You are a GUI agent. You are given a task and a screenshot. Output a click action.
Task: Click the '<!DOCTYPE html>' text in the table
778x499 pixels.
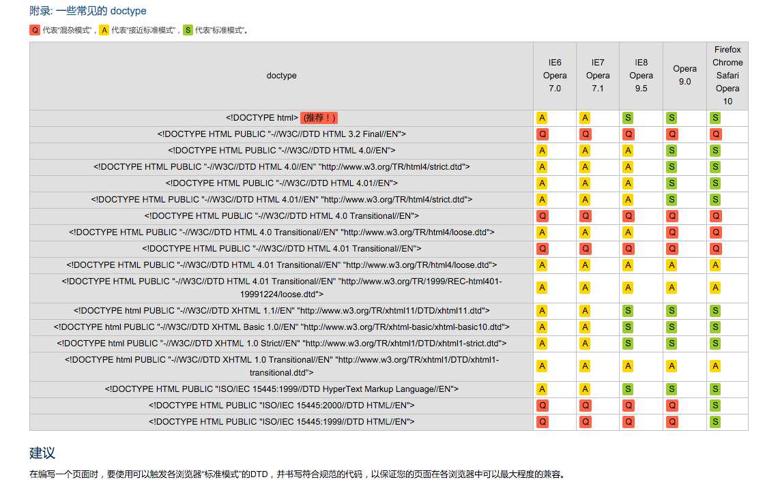[x=262, y=118]
